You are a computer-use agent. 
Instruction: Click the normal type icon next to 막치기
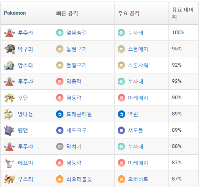[60, 146]
